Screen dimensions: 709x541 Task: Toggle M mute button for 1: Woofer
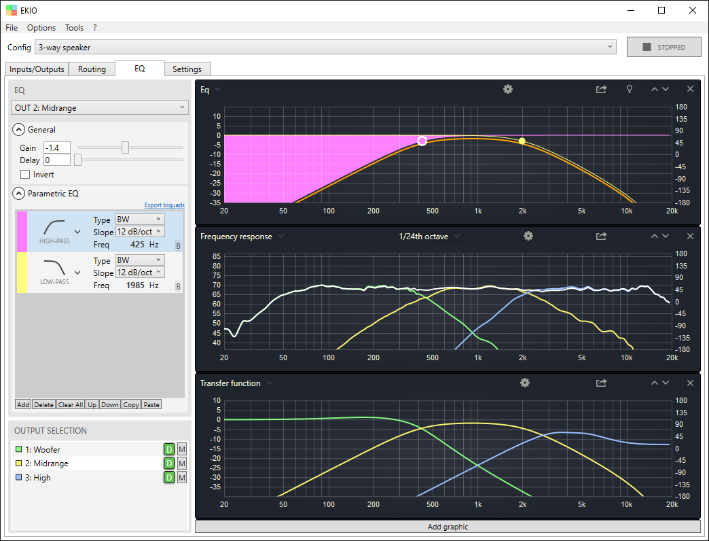coord(182,449)
